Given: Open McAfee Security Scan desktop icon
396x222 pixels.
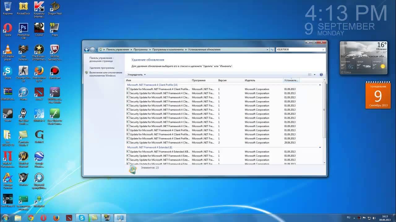Looking at the screenshot, I should [x=55, y=52].
